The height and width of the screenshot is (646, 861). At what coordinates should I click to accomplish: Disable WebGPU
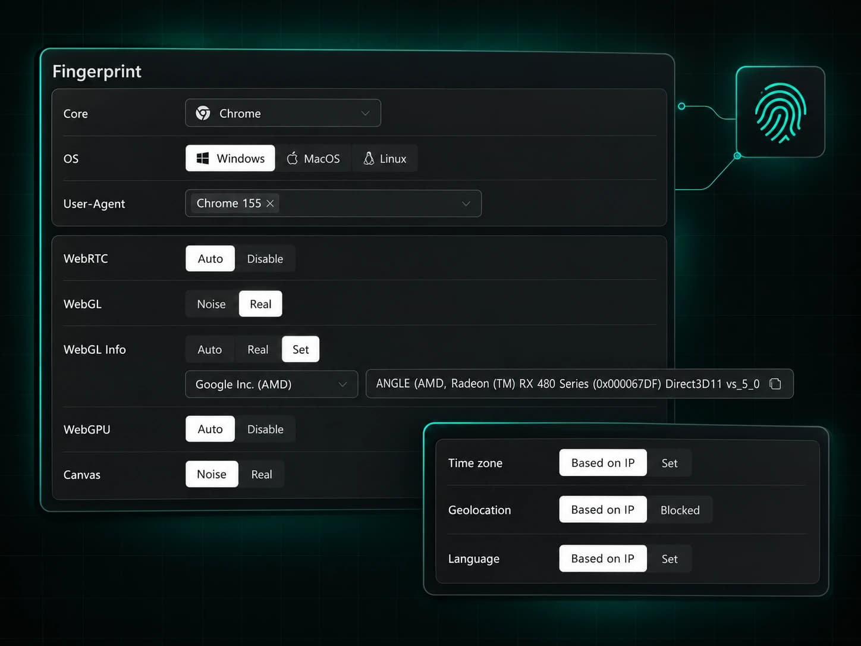(265, 429)
